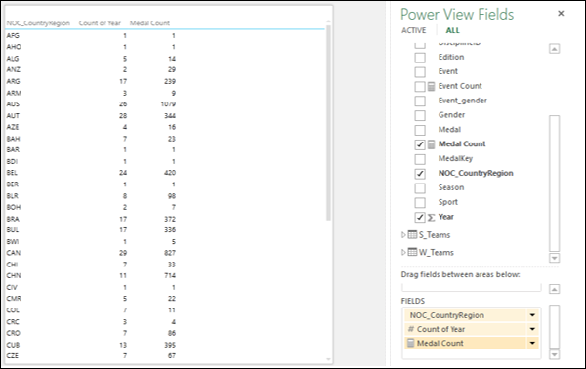Click field list scroll down arrow
This screenshot has height=369, width=586.
pos(554,258)
